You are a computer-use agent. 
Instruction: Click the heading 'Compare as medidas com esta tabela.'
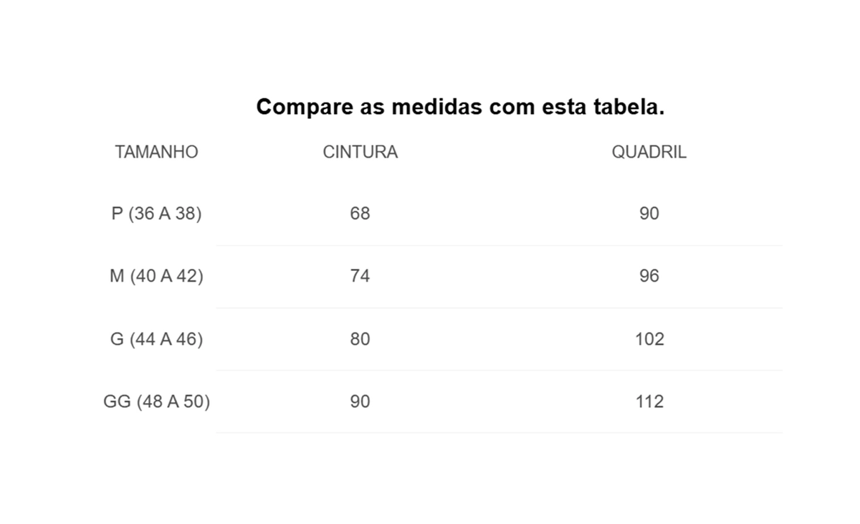(x=460, y=108)
